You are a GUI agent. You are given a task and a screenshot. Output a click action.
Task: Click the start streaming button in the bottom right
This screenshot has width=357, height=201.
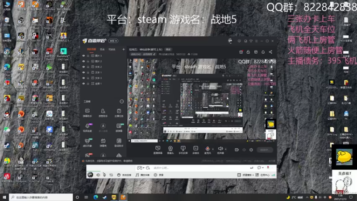tap(265, 150)
